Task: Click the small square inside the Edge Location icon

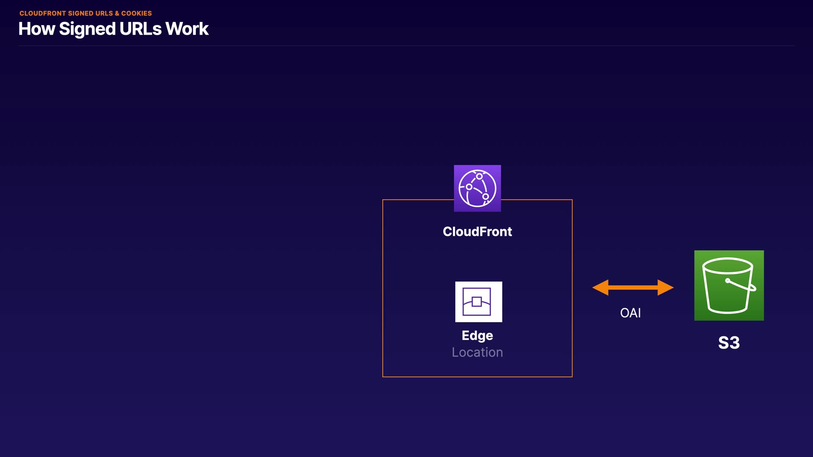Action: pos(477,302)
